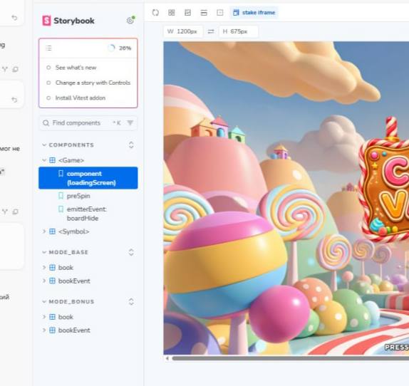Click the COMPONENTS section heading

(x=71, y=145)
